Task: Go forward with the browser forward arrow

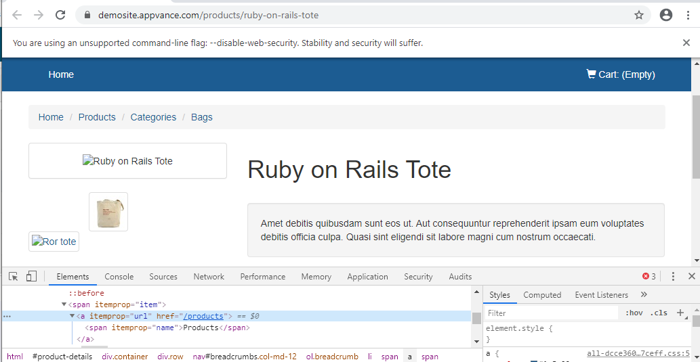Action: [39, 15]
